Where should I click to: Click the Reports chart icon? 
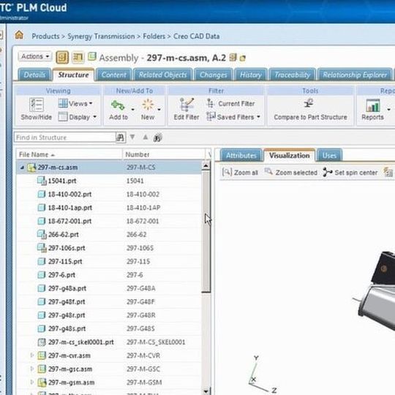click(373, 105)
